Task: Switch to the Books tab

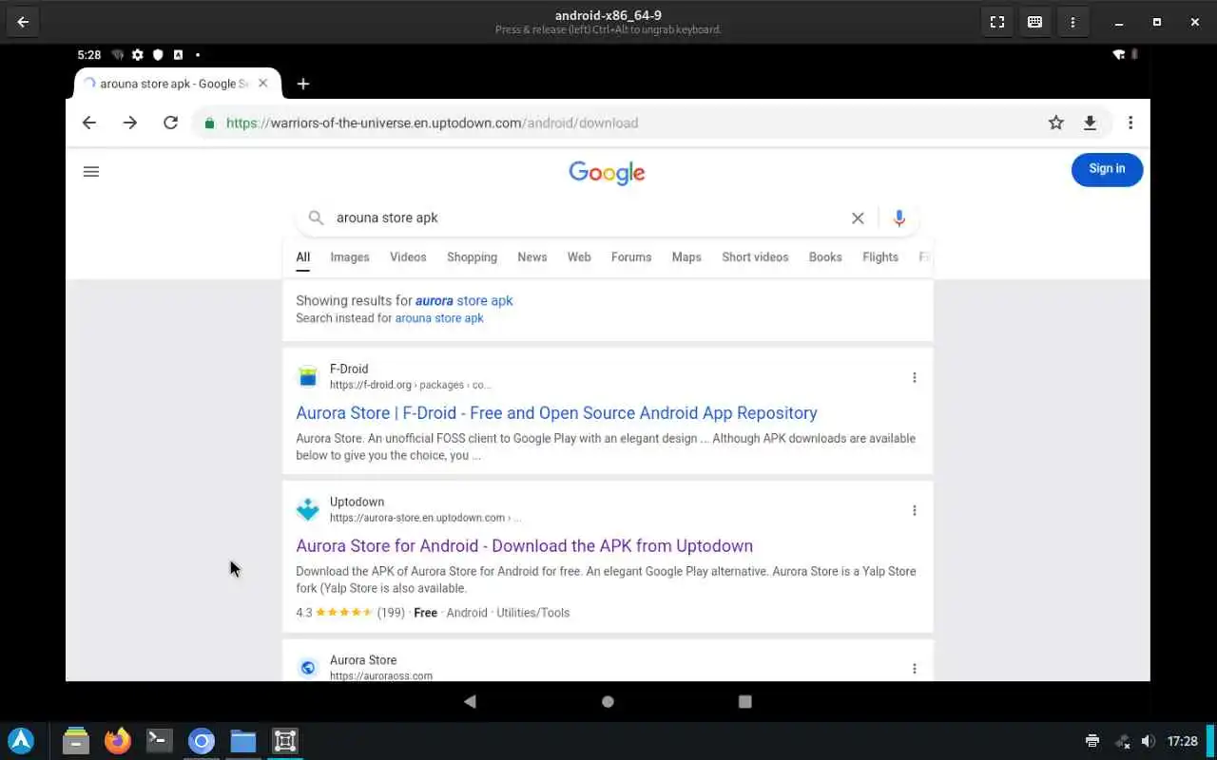Action: tap(825, 257)
